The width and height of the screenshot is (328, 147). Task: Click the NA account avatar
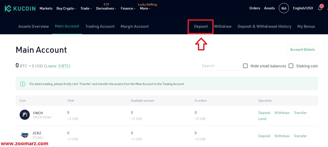tap(284, 8)
